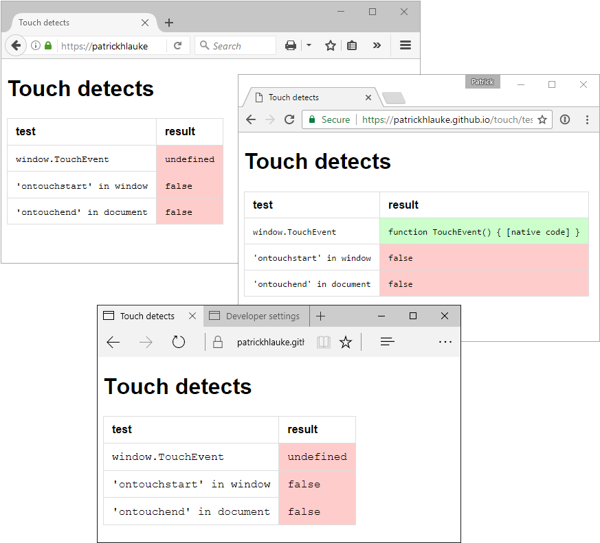Image resolution: width=600 pixels, height=543 pixels.
Task: Toggle Edge reading view icon
Action: pos(323,342)
